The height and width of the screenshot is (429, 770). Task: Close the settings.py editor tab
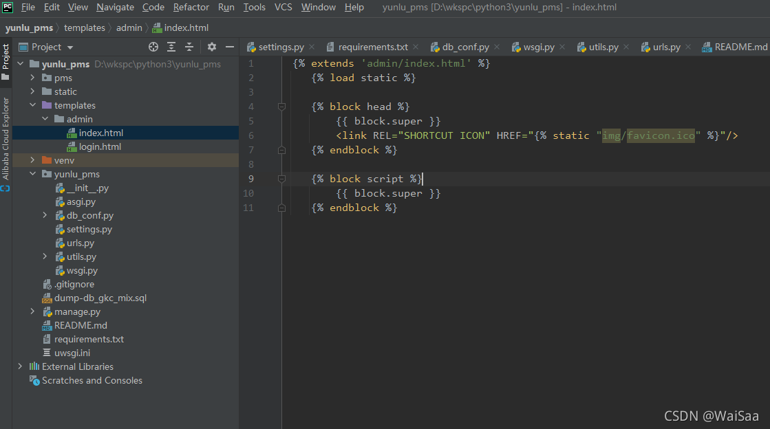coord(312,47)
